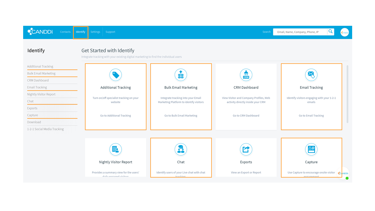Screen dimensions: 375x211
Task: Select Chat in sidebar
Action: pyautogui.click(x=30, y=101)
